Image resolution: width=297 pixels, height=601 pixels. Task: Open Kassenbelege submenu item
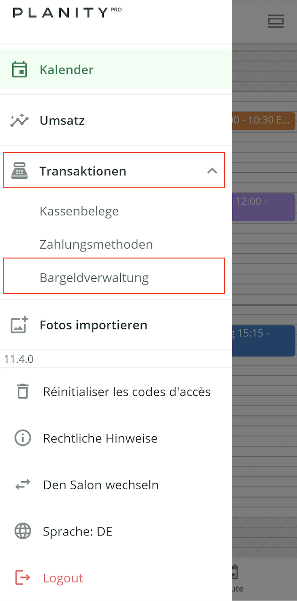click(79, 211)
